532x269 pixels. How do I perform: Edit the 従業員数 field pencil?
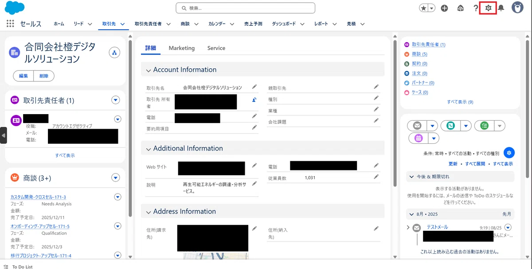tap(376, 177)
